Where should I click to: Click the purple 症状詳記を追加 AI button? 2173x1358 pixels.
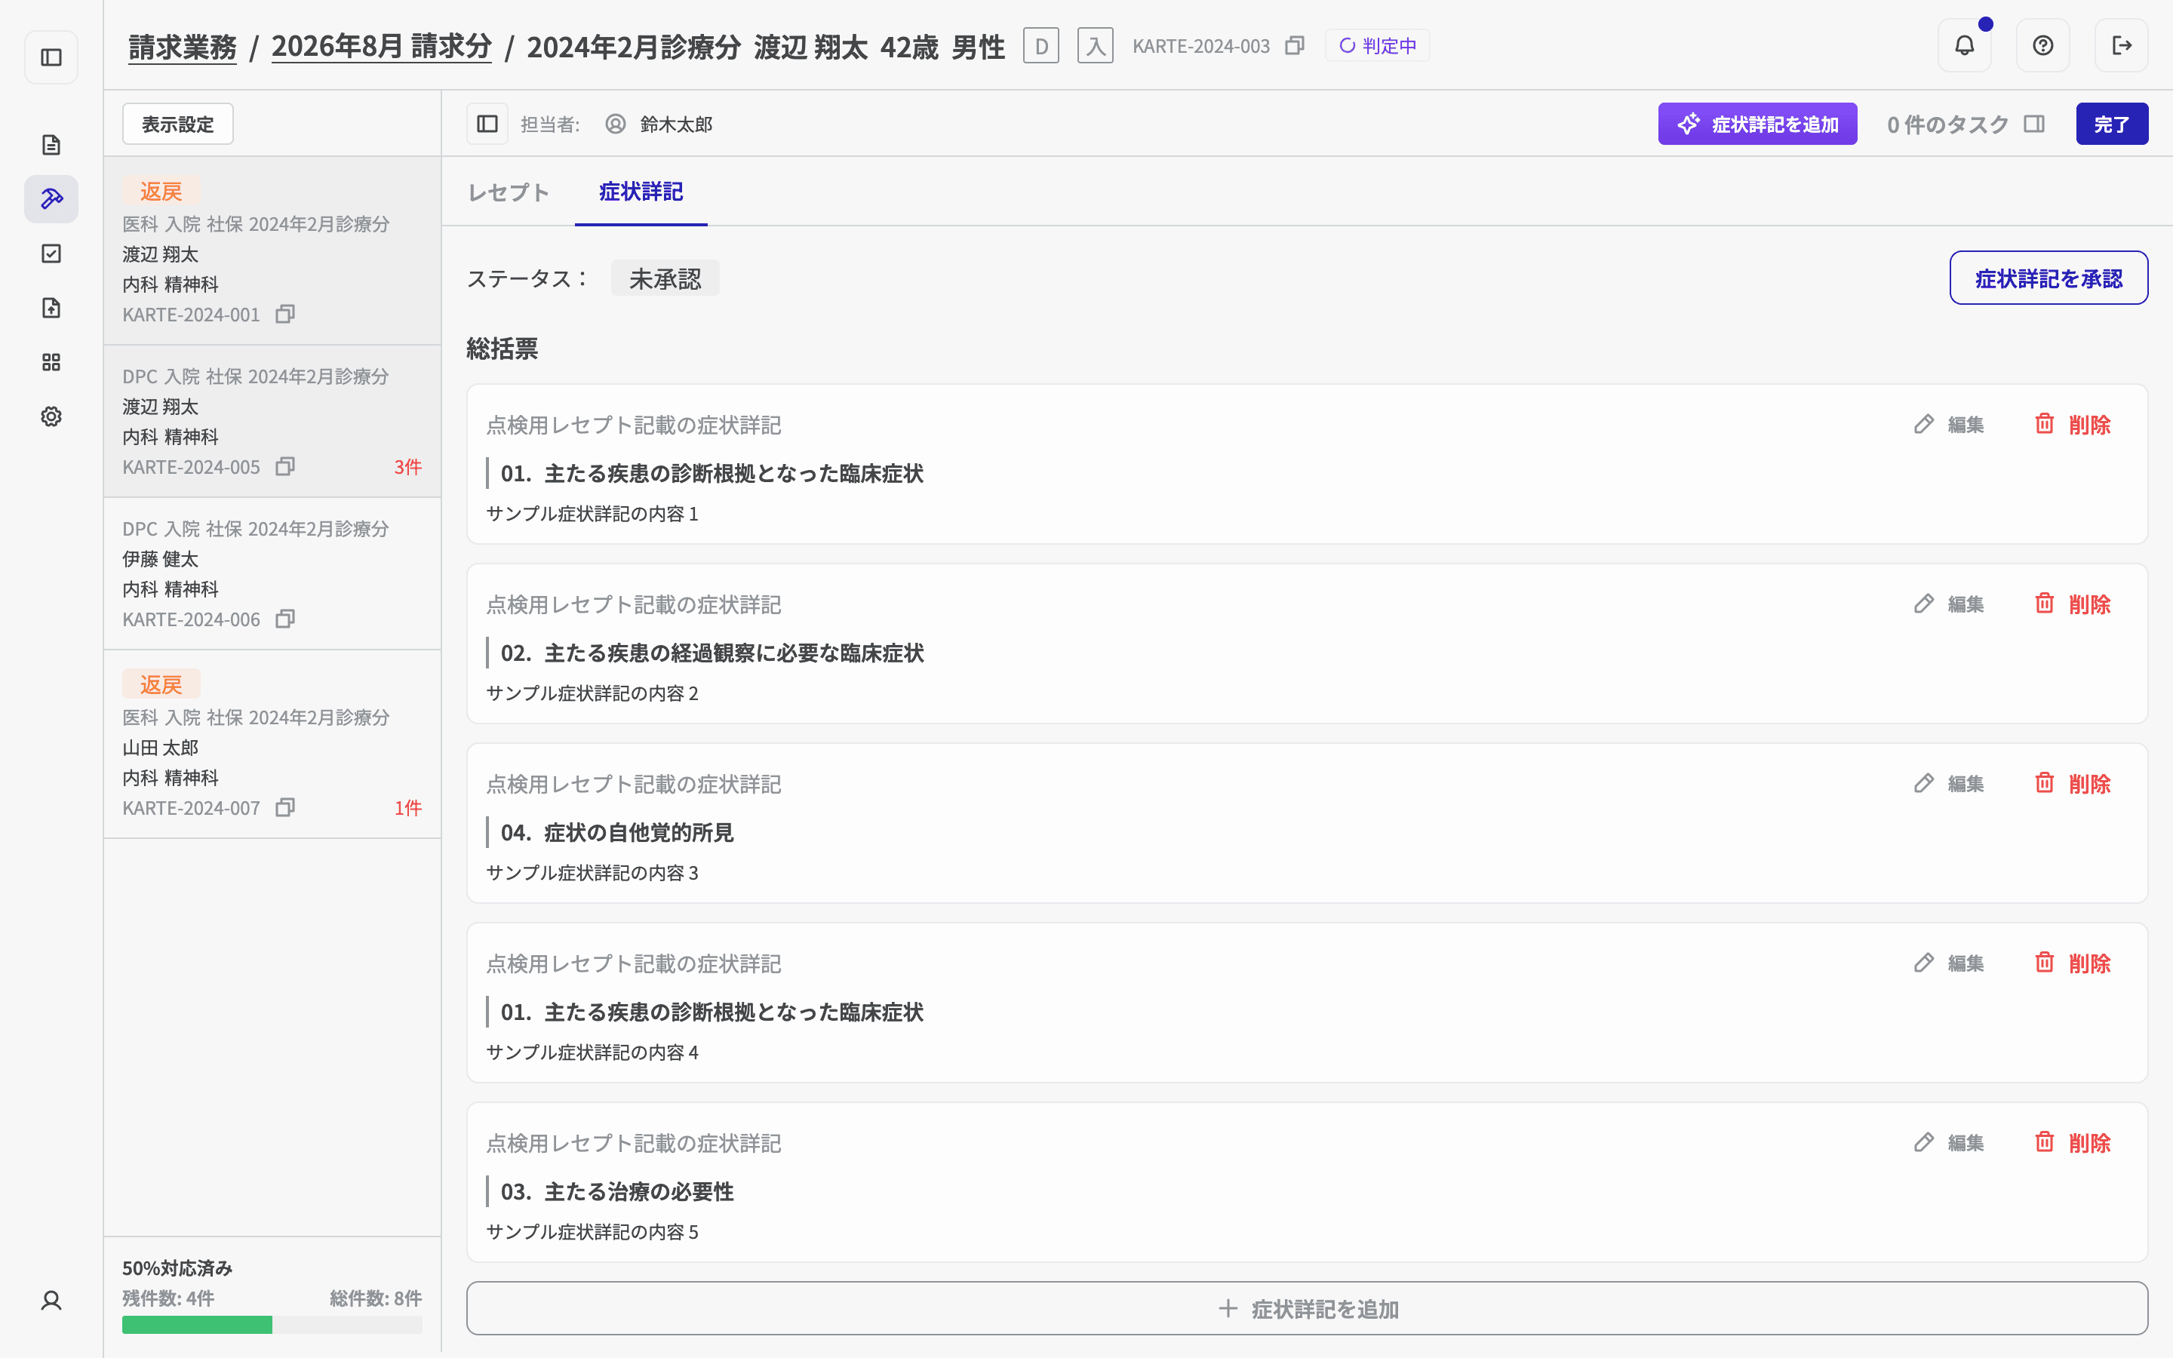[1757, 124]
